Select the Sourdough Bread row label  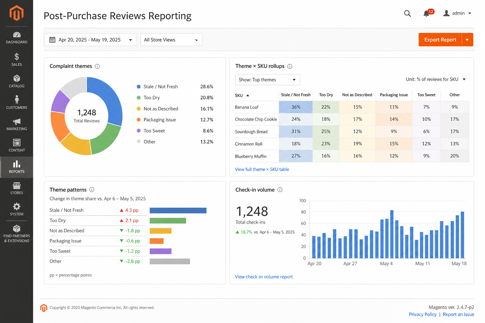click(x=251, y=132)
